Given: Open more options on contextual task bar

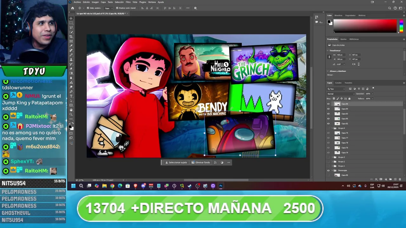Looking at the screenshot, I should [229, 162].
